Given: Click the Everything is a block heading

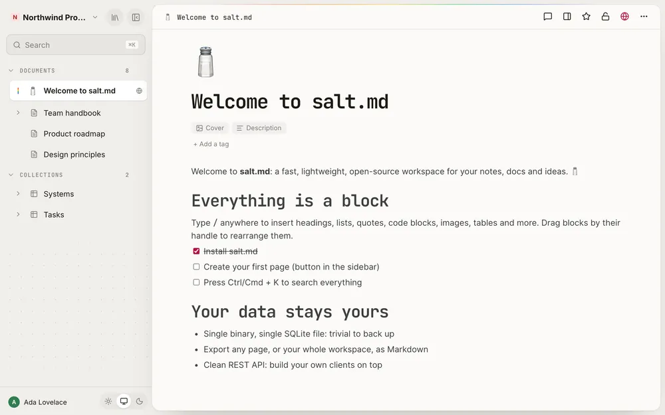Looking at the screenshot, I should [x=290, y=201].
